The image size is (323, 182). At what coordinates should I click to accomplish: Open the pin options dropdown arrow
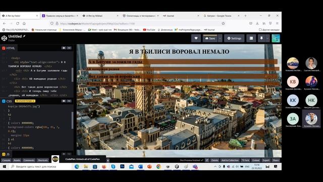[x=267, y=38]
